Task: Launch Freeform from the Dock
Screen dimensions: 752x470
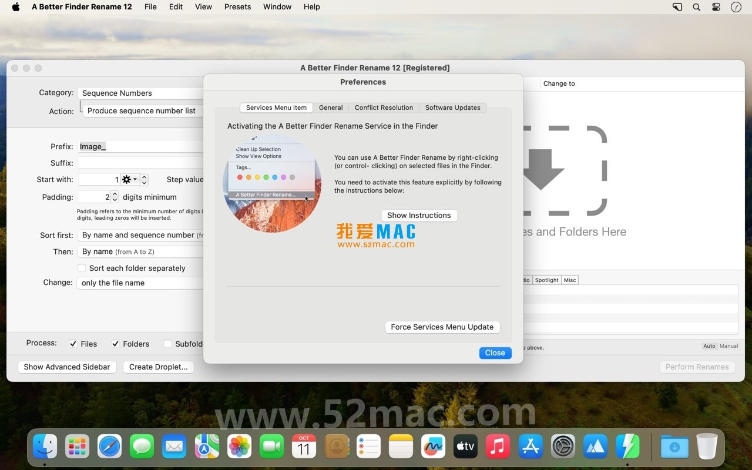Action: (x=433, y=446)
